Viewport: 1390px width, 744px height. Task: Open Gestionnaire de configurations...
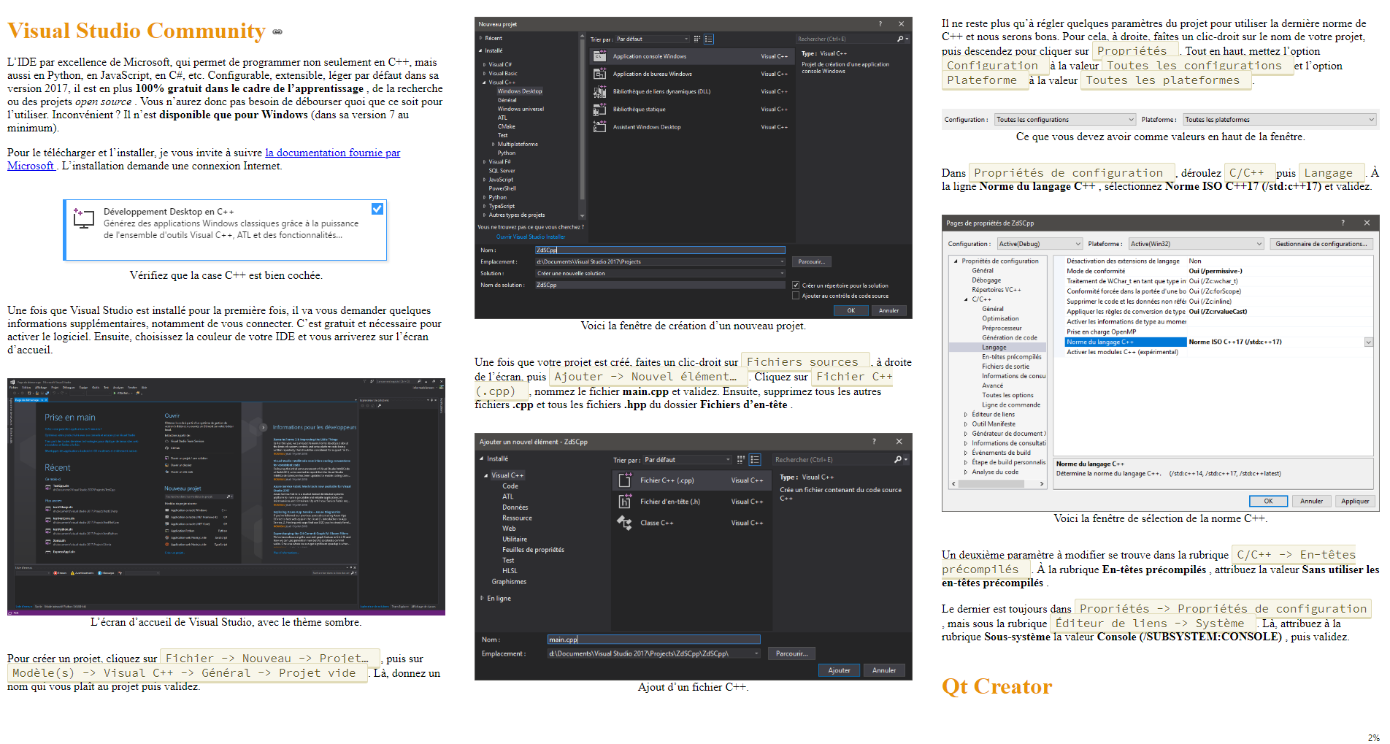1321,244
